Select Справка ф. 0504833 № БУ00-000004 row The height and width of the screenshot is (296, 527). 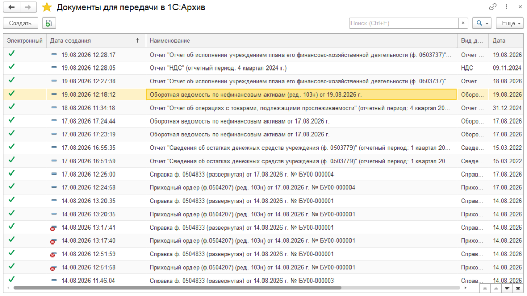pos(263,174)
